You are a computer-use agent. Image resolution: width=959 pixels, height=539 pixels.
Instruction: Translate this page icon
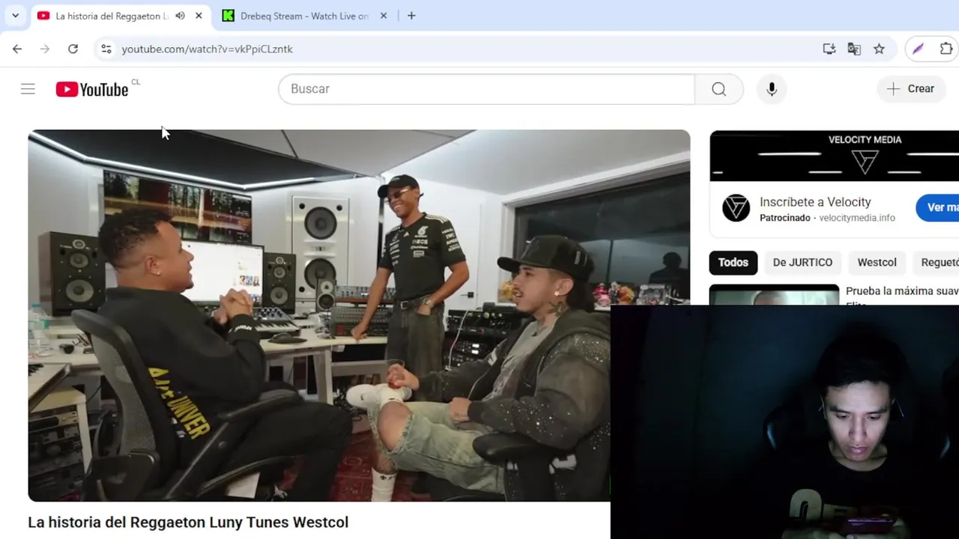854,49
